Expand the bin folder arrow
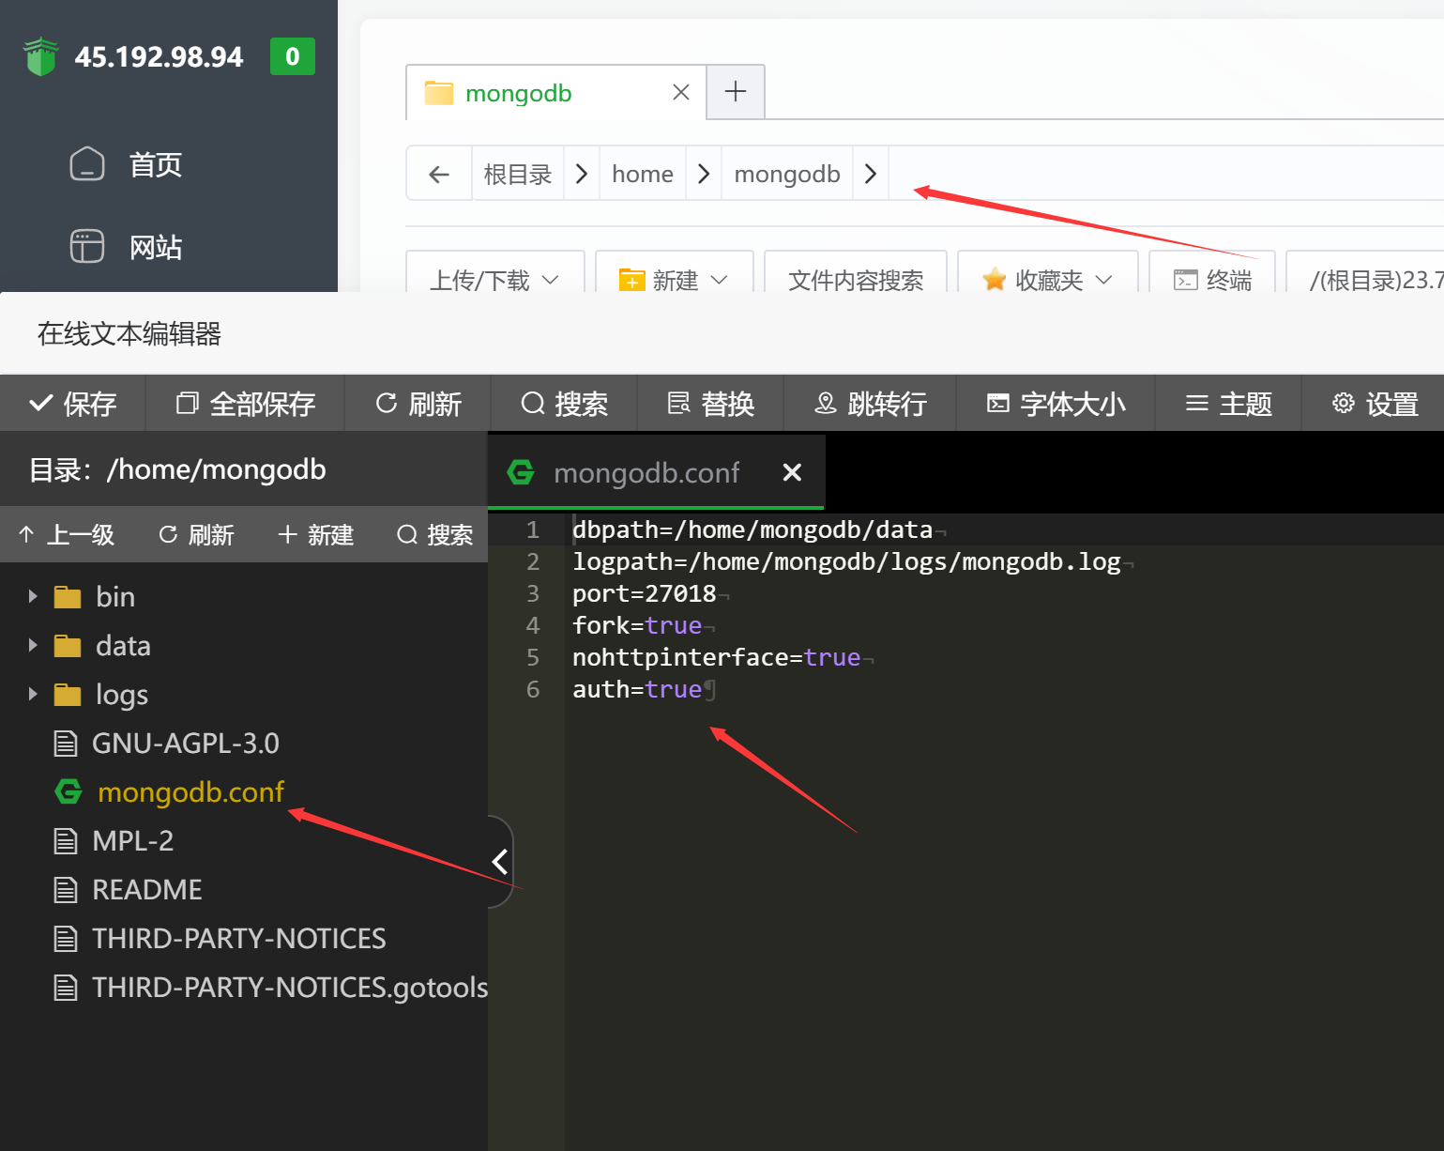The width and height of the screenshot is (1444, 1151). tap(33, 596)
